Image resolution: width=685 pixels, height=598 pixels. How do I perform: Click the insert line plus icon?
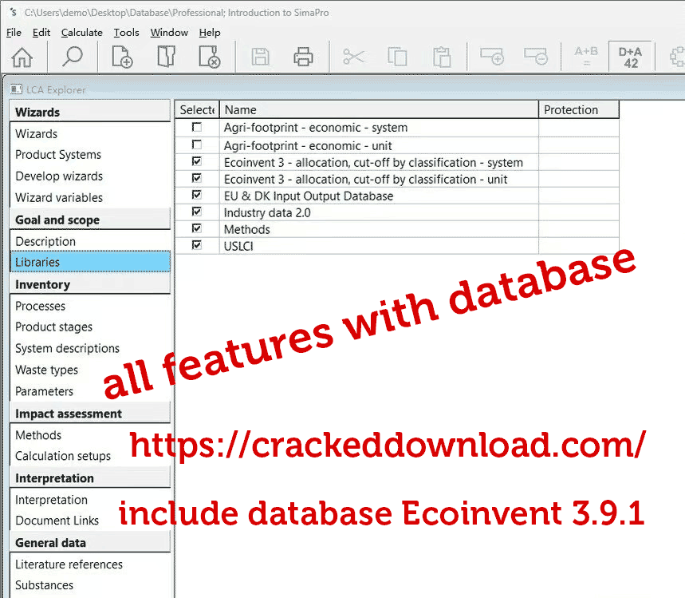492,57
